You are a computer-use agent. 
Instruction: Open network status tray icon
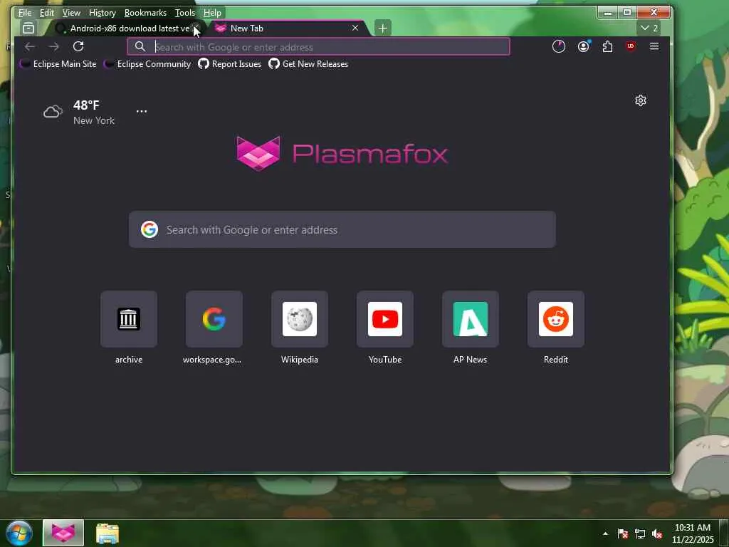pos(640,533)
